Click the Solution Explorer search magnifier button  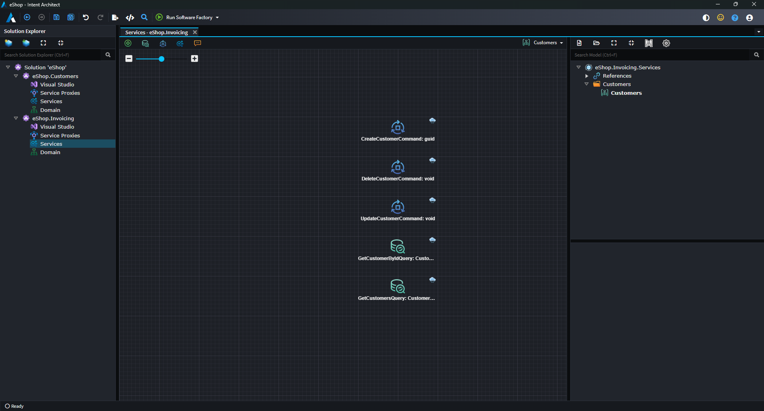(108, 55)
